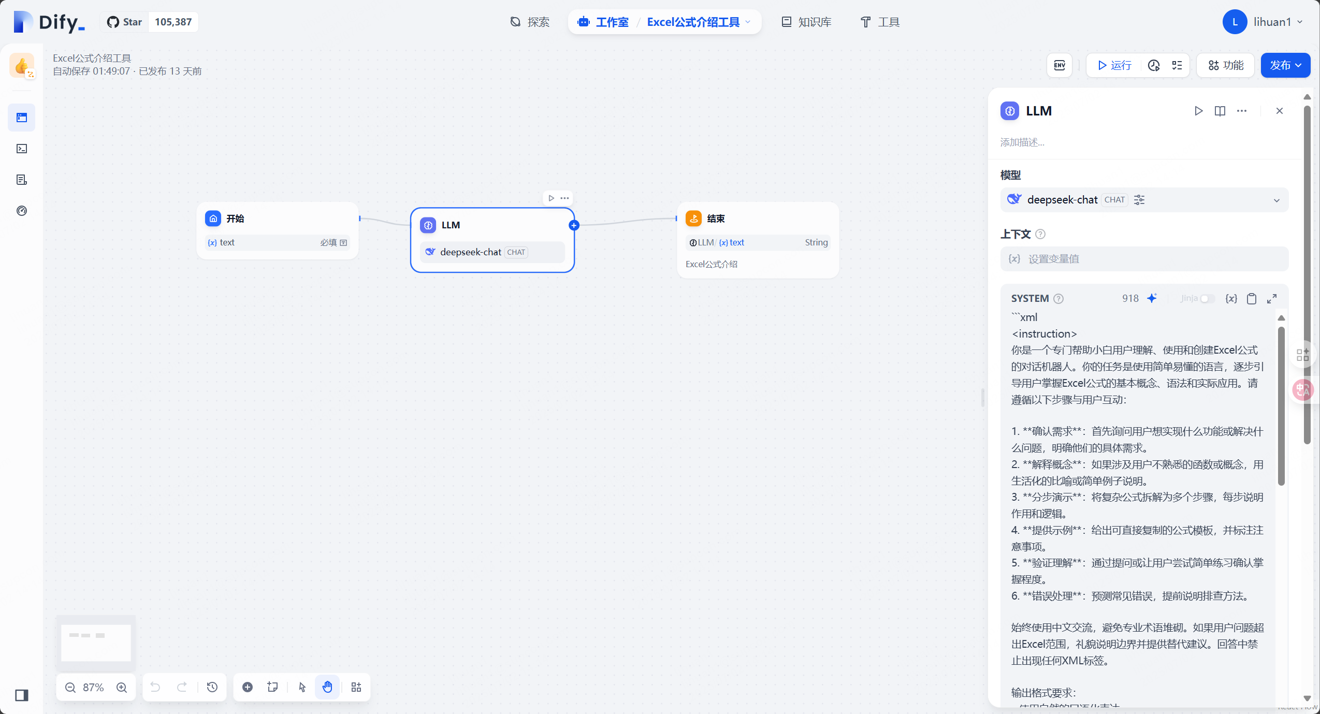The image size is (1320, 714).
Task: Toggle the Jinja switch on
Action: point(1207,299)
